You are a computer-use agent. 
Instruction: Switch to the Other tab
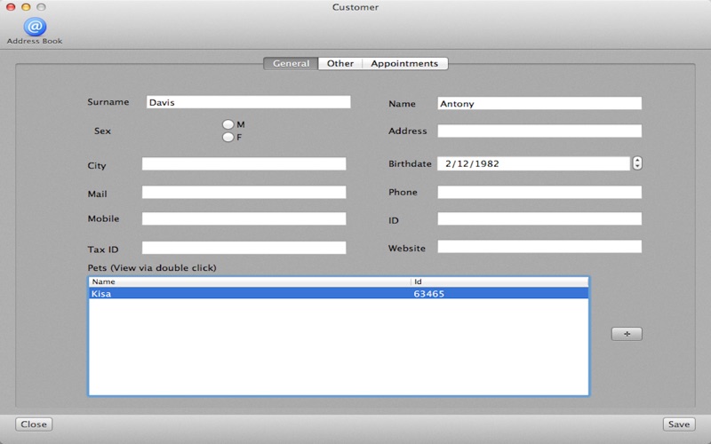tap(340, 63)
